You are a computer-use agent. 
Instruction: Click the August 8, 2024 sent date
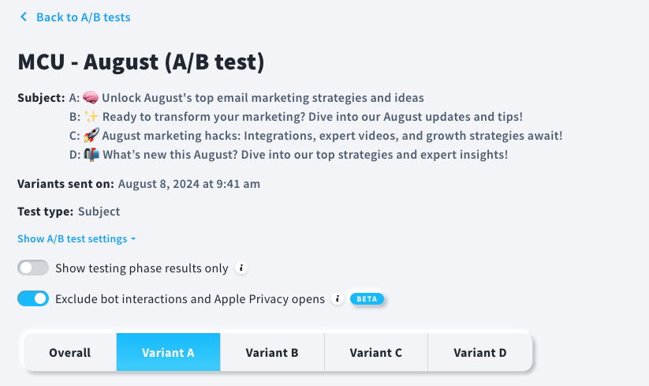tap(189, 185)
